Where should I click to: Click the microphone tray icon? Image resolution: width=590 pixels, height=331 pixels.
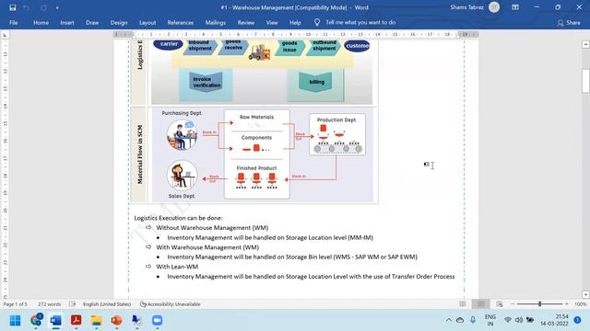(473, 320)
